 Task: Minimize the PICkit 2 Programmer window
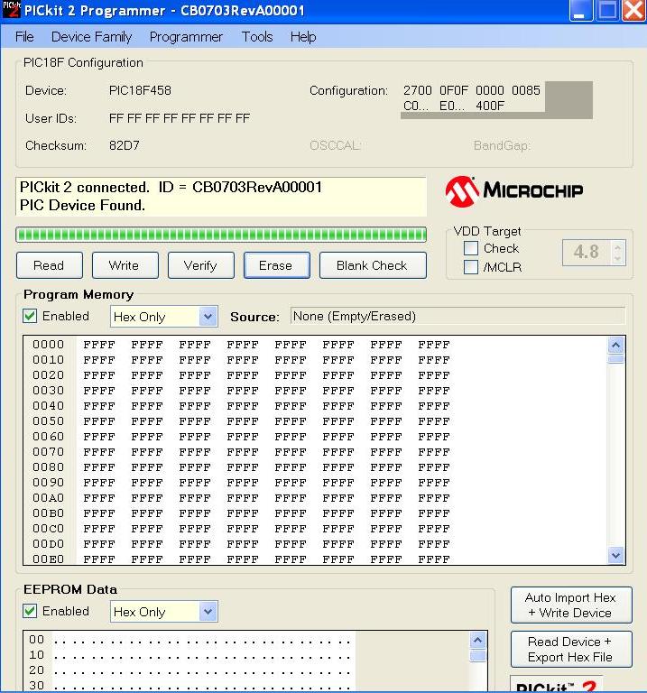[580, 10]
